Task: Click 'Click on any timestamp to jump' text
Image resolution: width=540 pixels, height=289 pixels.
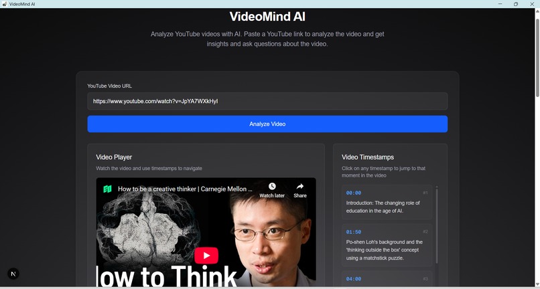Action: (x=383, y=172)
